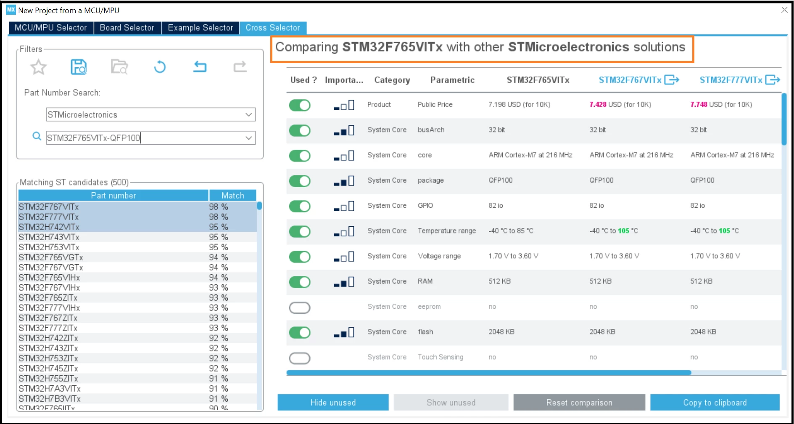Toggle the Voltage range switch
The image size is (794, 424).
tap(300, 257)
